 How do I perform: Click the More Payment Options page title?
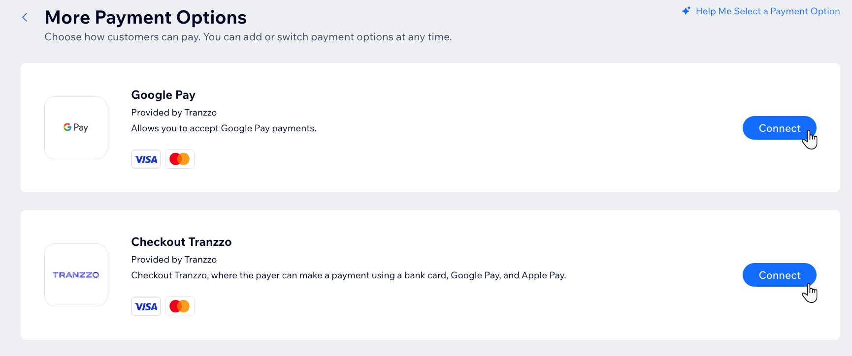point(146,17)
